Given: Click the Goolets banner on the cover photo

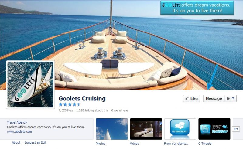Looking at the screenshot, I should tap(197, 8).
